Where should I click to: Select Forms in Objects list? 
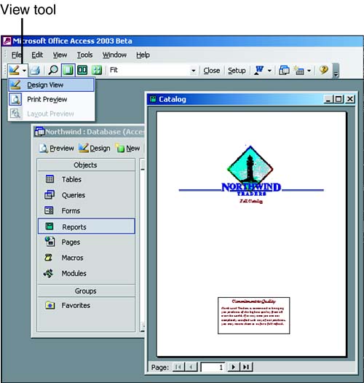pos(86,210)
